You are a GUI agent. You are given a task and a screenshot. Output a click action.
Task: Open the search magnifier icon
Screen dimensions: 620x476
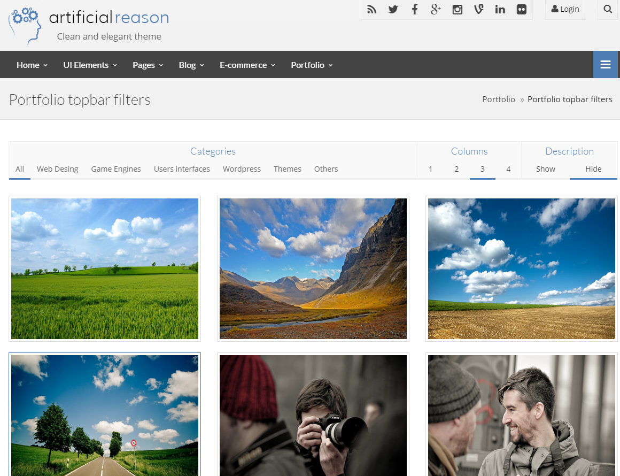point(608,9)
